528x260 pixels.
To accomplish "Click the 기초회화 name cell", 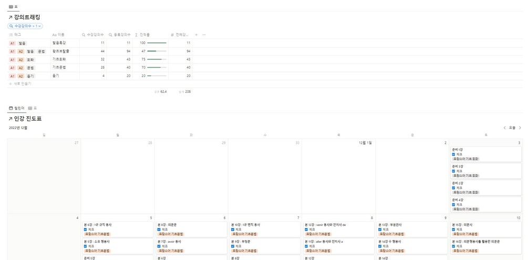I will coord(65,59).
